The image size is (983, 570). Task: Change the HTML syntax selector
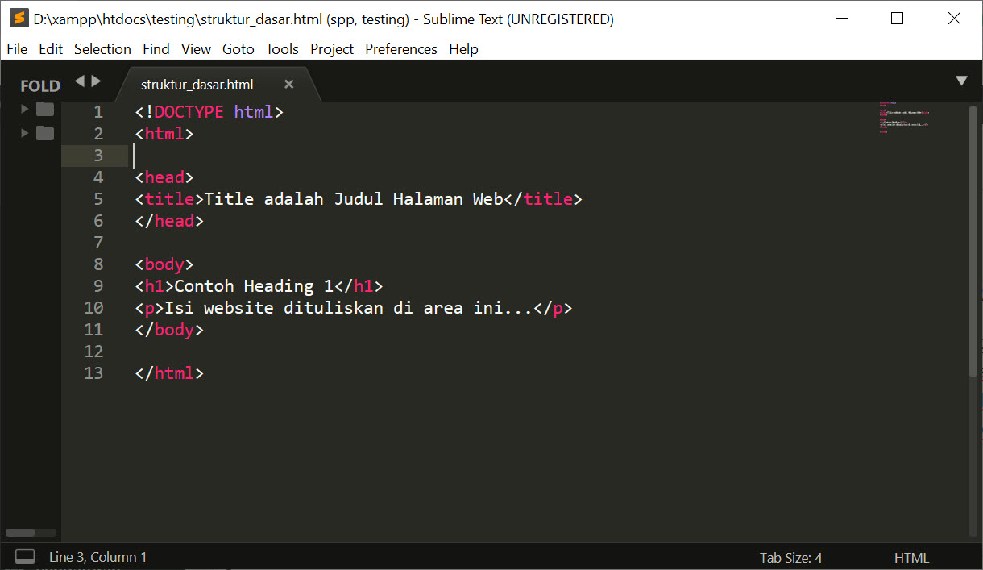911,558
